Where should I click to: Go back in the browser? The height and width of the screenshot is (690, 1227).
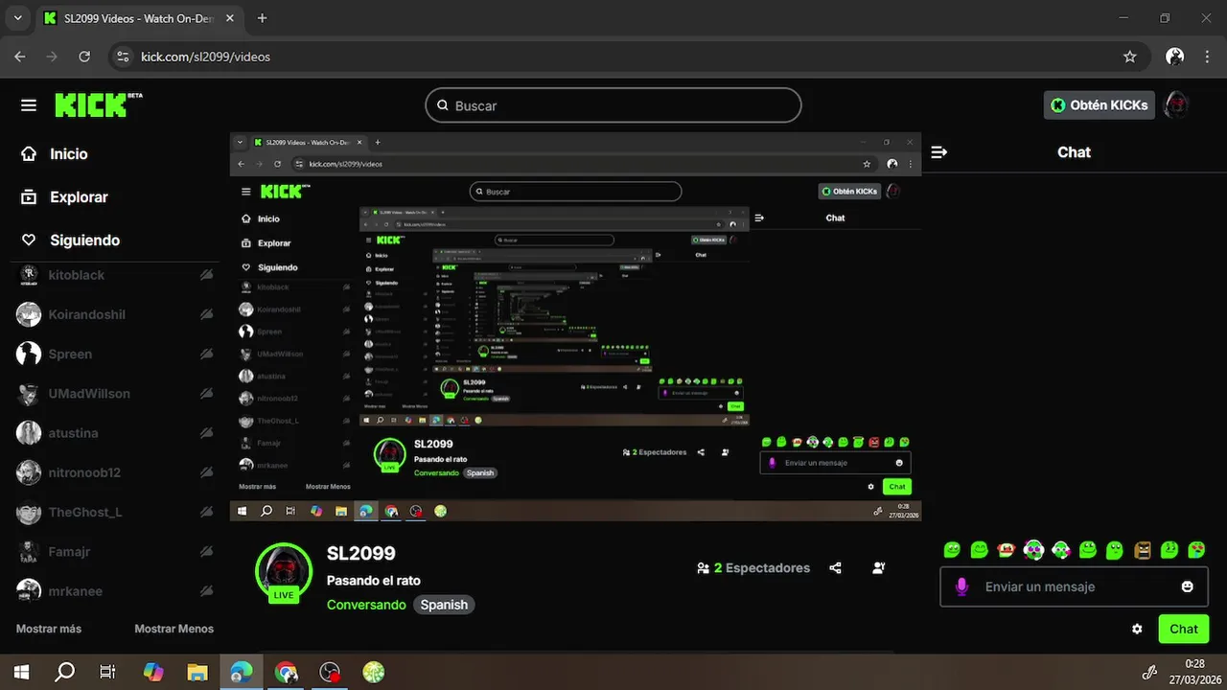pyautogui.click(x=20, y=57)
